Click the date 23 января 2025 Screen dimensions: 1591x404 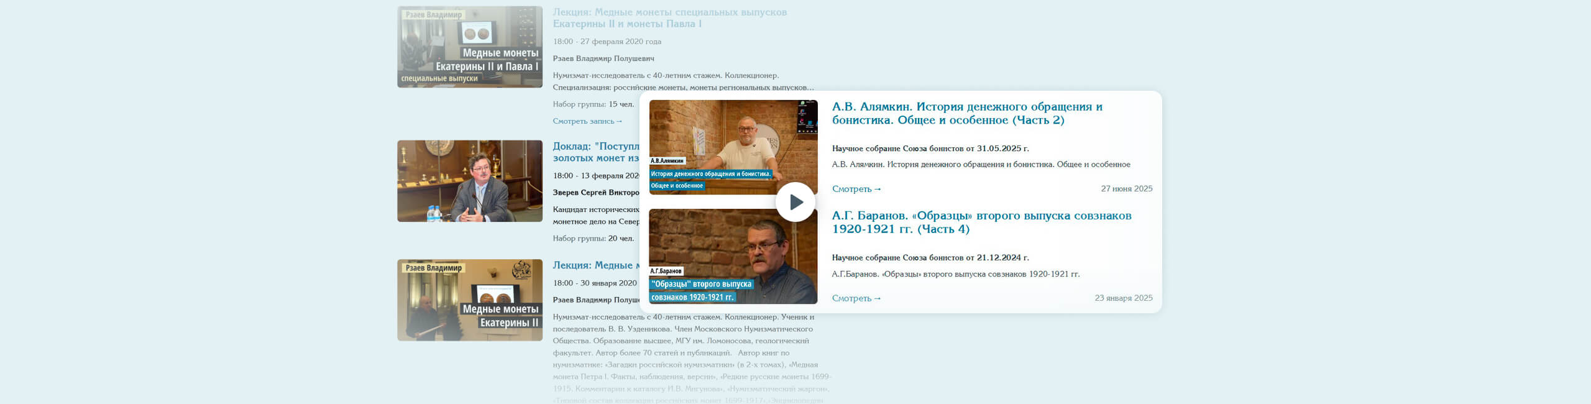tap(1124, 298)
